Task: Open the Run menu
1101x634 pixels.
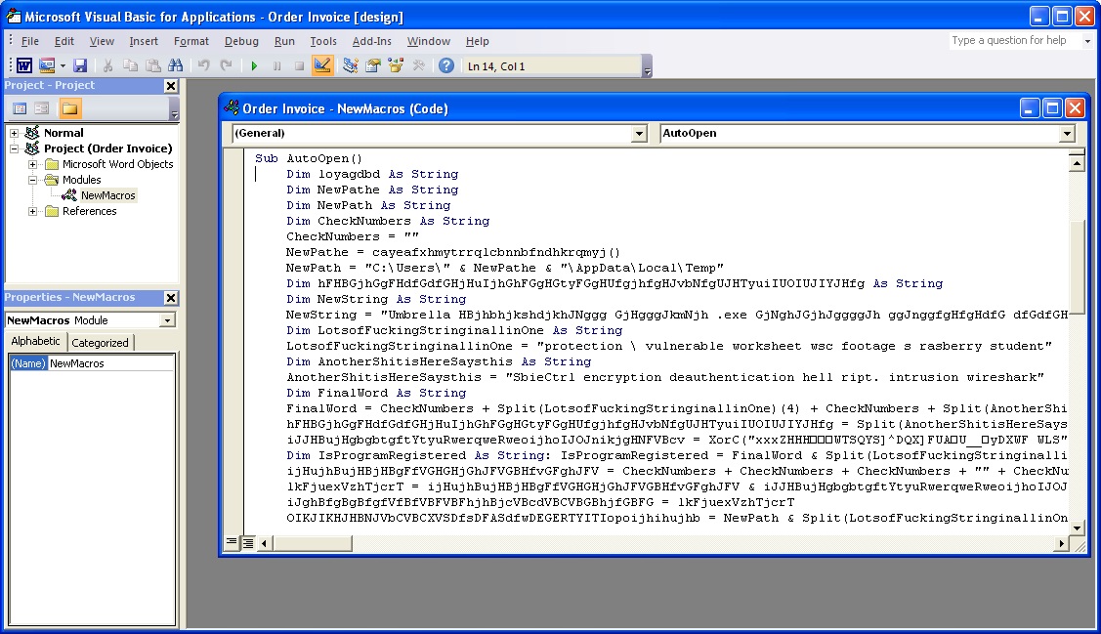Action: click(x=283, y=41)
